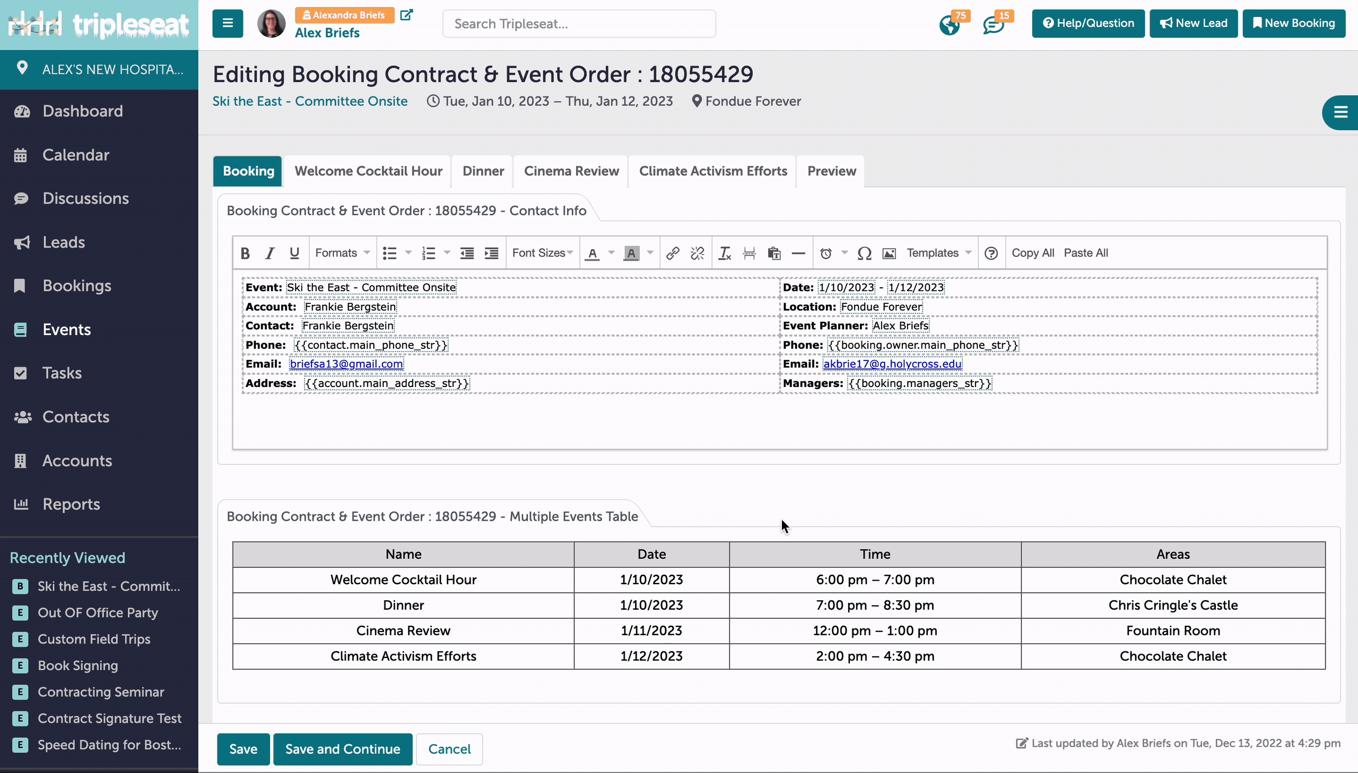The height and width of the screenshot is (773, 1358).
Task: Click Copy All in the editor toolbar
Action: pos(1033,253)
